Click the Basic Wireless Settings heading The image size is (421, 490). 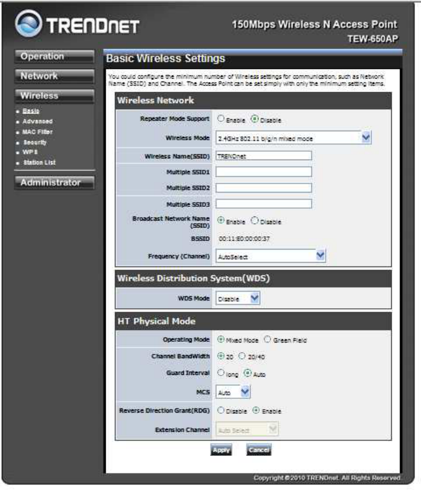tap(166, 58)
